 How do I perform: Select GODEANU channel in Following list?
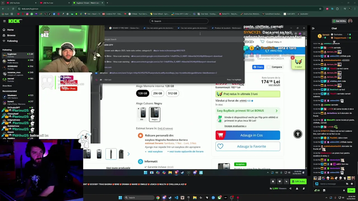pyautogui.click(x=17, y=67)
